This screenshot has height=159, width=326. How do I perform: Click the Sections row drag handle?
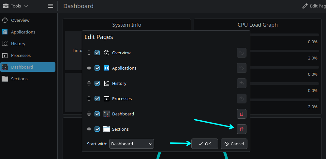click(89, 129)
